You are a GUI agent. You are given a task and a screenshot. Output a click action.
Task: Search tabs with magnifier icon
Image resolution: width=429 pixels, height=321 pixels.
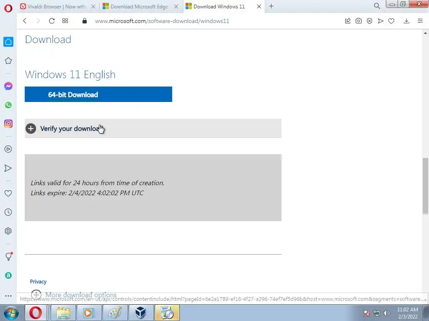[377, 6]
